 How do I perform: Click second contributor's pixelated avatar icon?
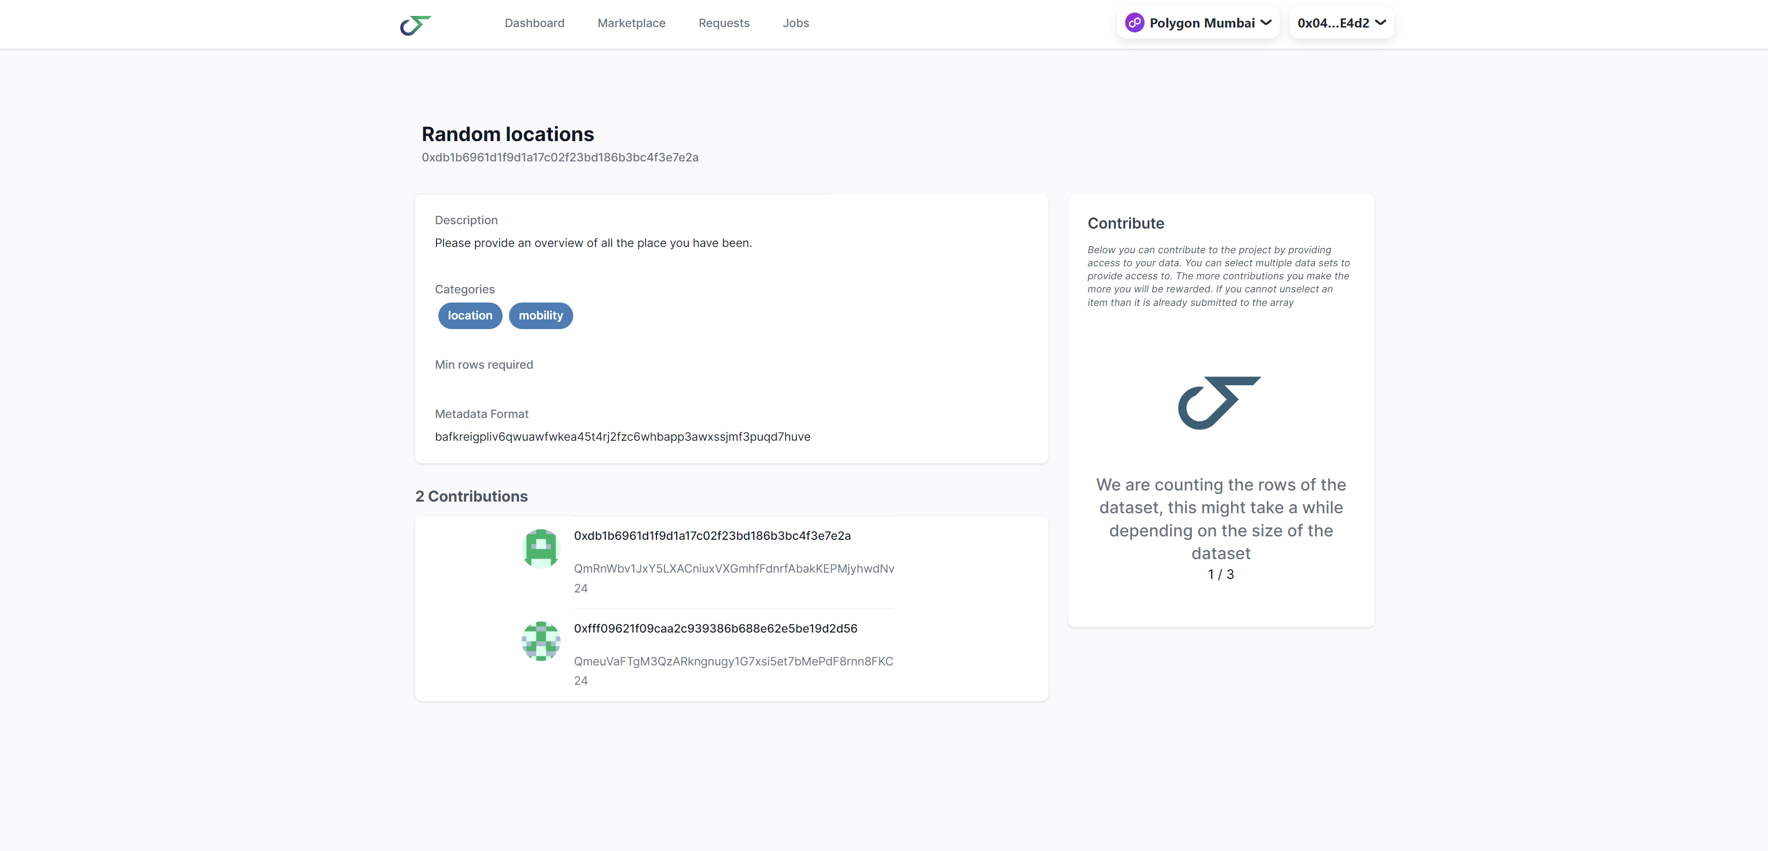point(541,641)
